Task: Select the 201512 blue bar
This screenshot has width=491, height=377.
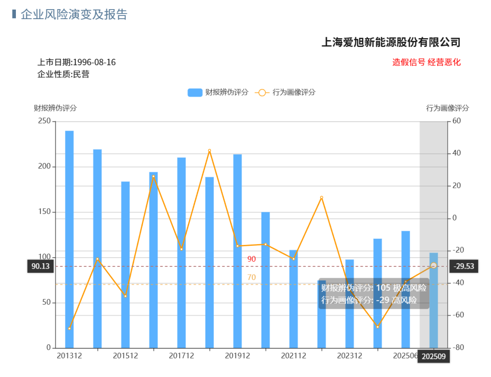Action: click(125, 265)
